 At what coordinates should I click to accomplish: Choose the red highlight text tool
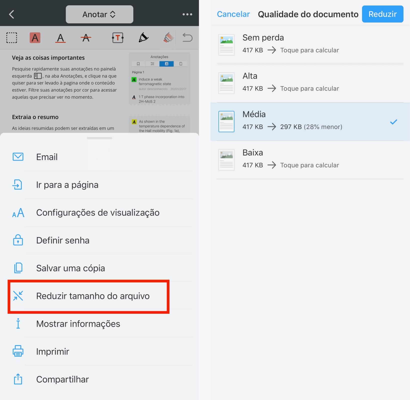coord(35,38)
